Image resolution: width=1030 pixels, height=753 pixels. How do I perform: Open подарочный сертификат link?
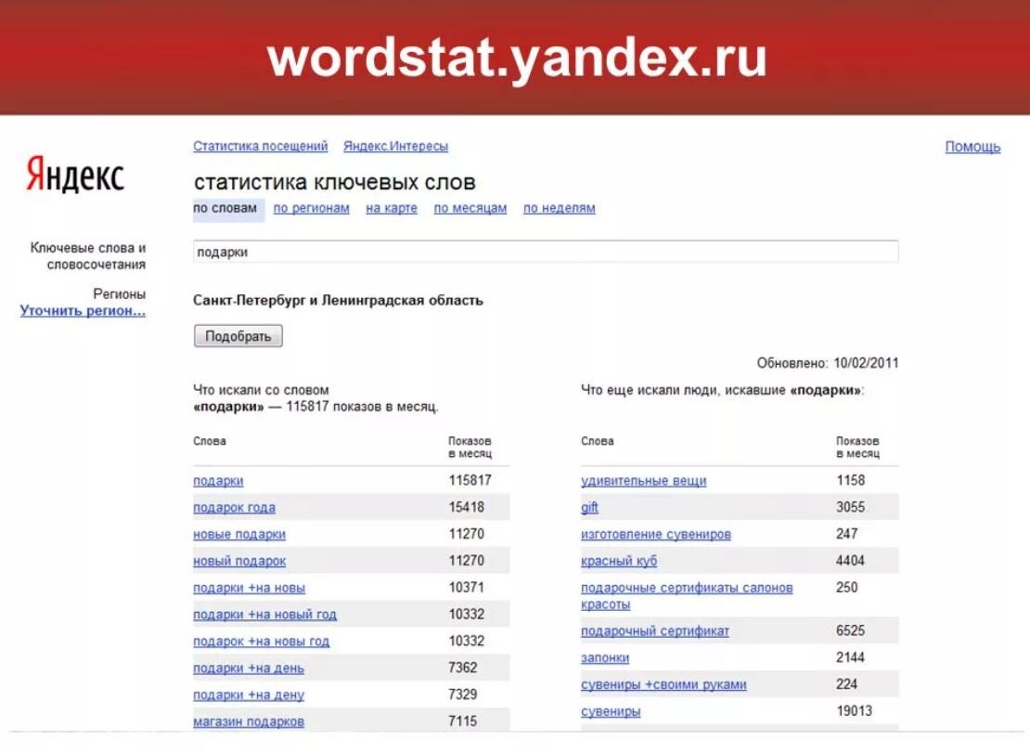point(655,631)
